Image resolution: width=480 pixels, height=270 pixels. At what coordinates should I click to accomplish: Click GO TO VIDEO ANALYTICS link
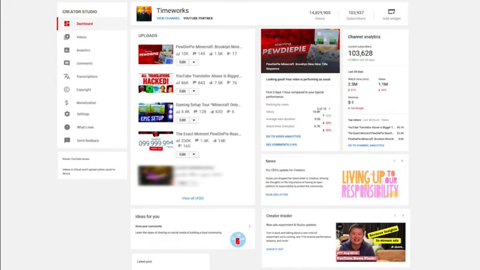click(283, 136)
